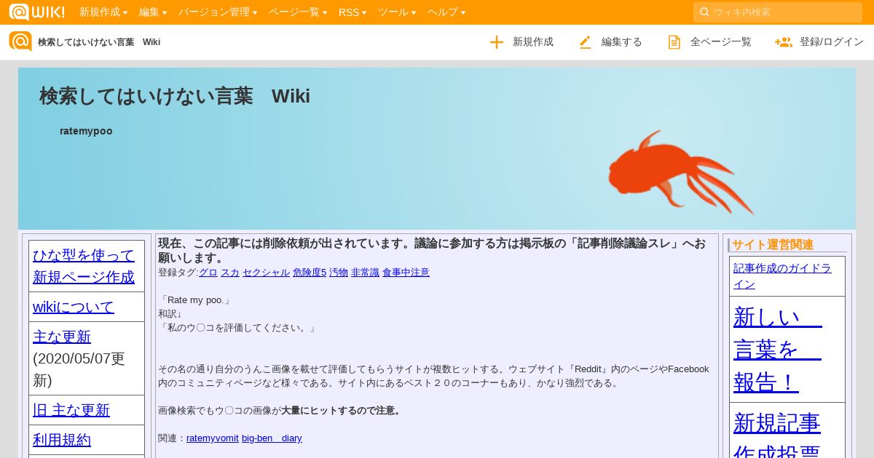Open related link big-ben diary

[272, 438]
